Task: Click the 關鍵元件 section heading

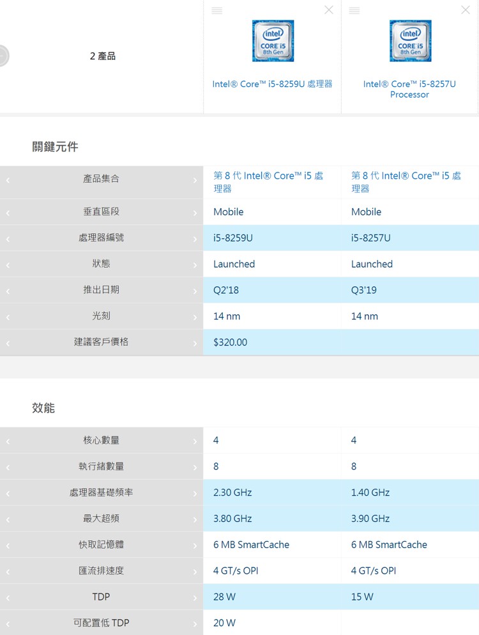Action: (55, 146)
